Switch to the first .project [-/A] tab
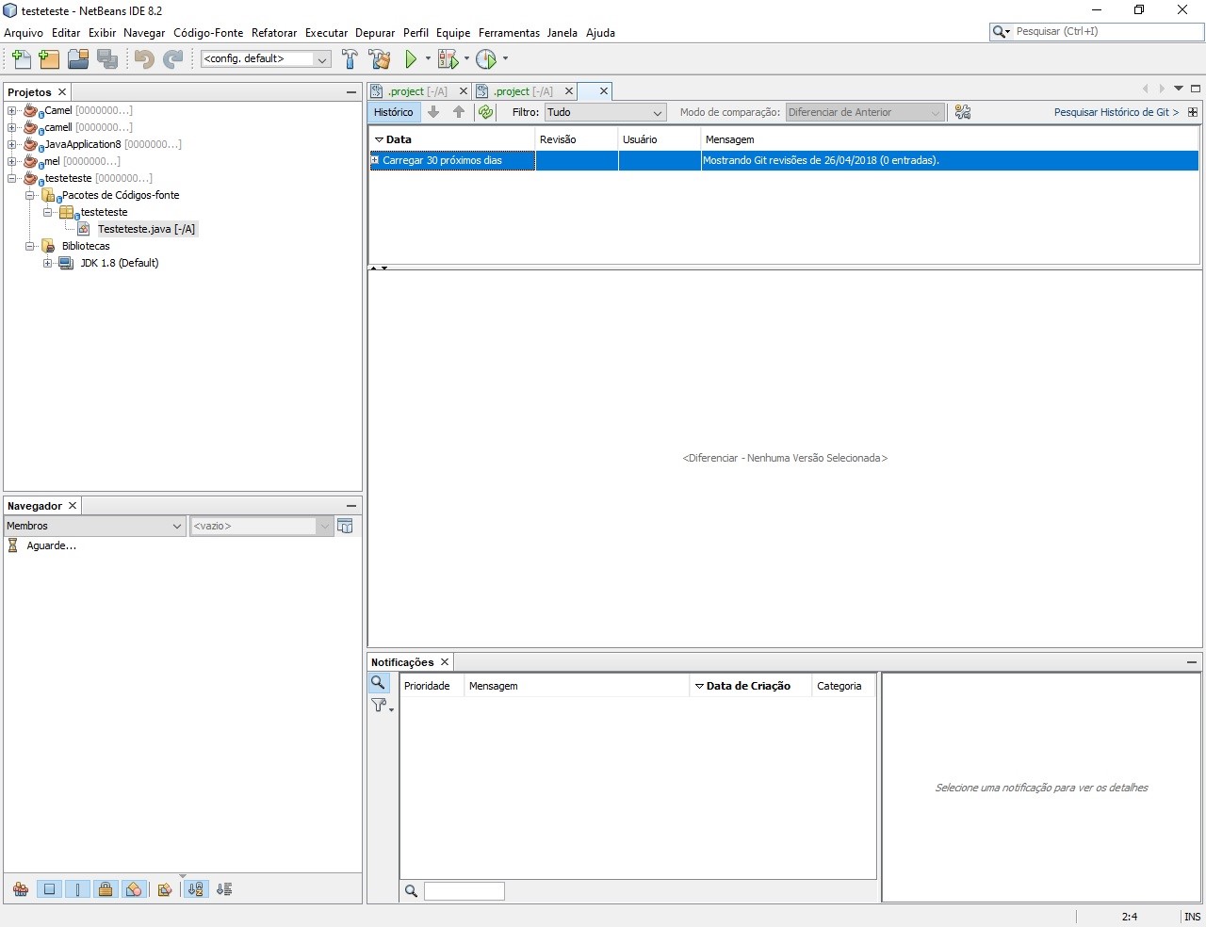 (x=417, y=91)
